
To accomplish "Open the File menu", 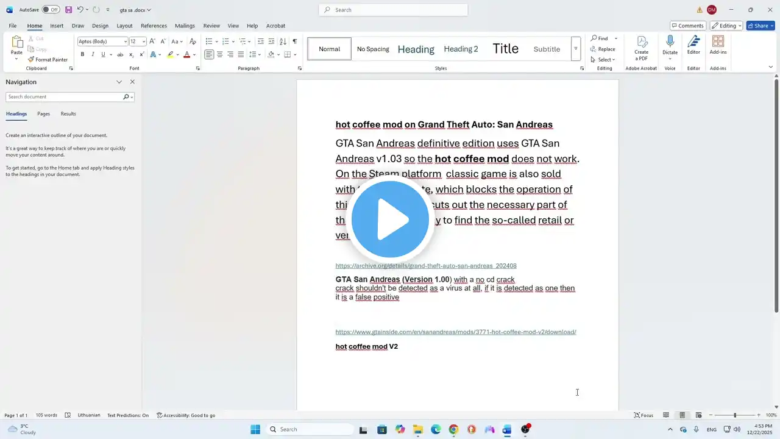I will (x=13, y=26).
